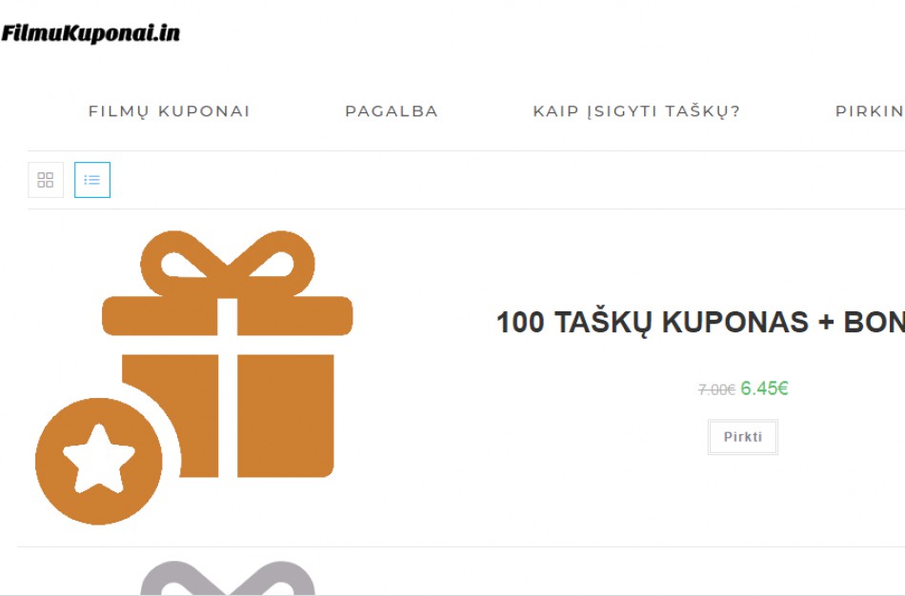Click the Pirkti button
Image resolution: width=905 pixels, height=596 pixels.
743,437
